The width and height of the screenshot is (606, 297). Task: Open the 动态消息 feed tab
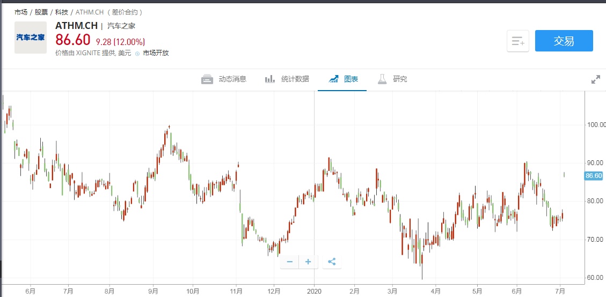pyautogui.click(x=224, y=79)
